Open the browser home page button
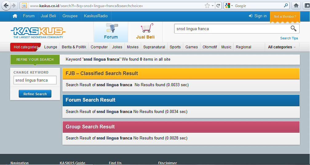 pos(296,6)
